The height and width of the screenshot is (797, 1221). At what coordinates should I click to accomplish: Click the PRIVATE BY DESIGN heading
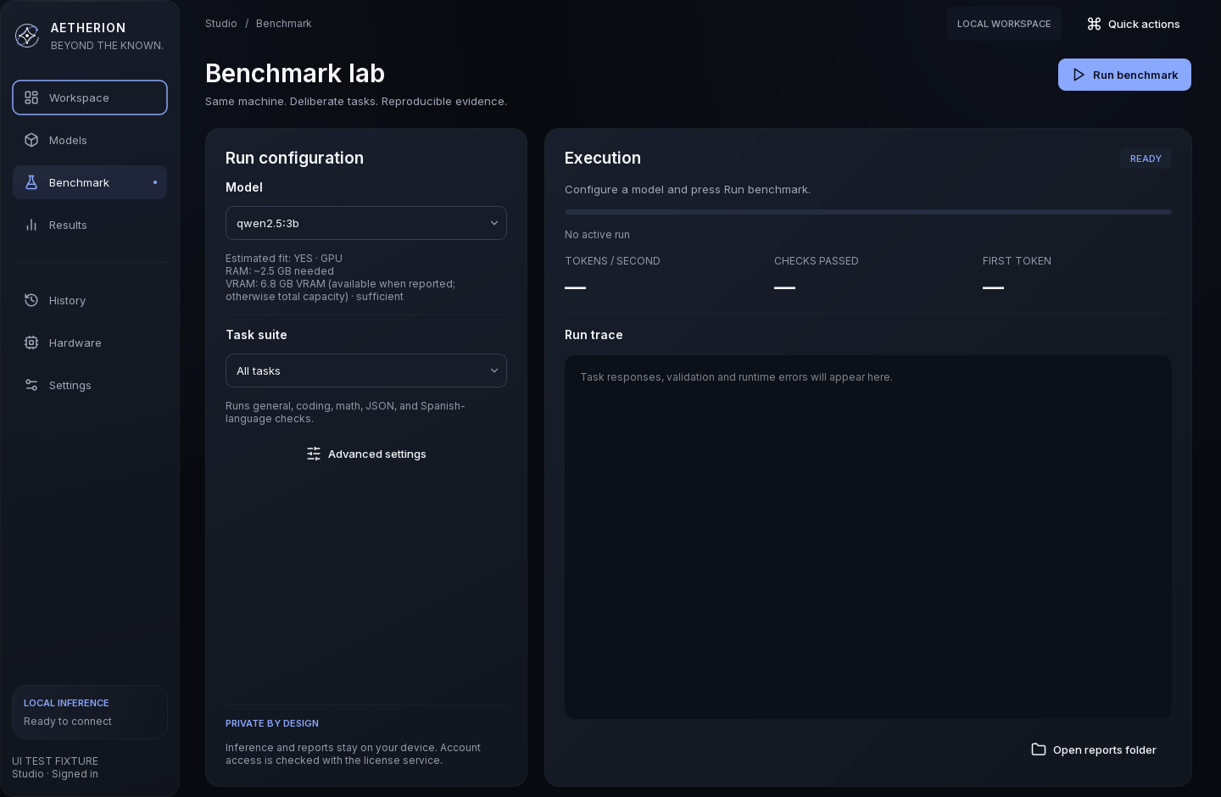(x=272, y=723)
